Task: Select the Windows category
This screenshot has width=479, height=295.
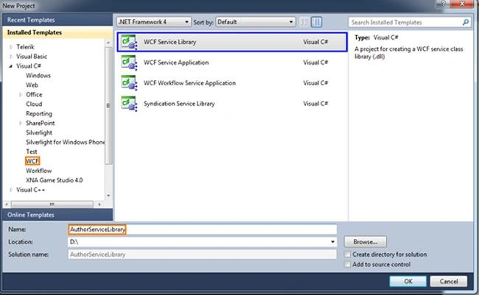Action: point(38,76)
